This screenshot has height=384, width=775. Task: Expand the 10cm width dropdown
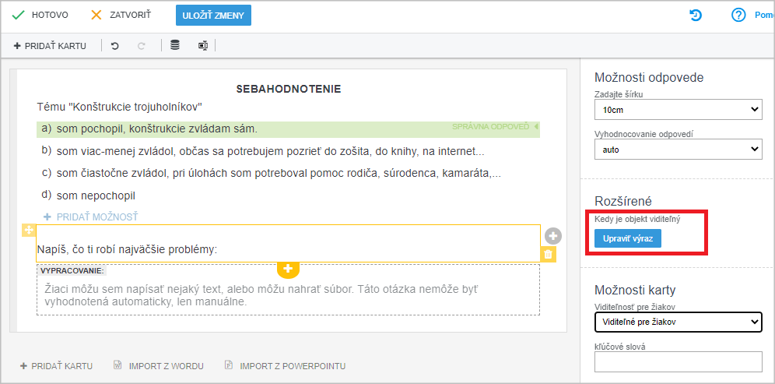point(679,109)
